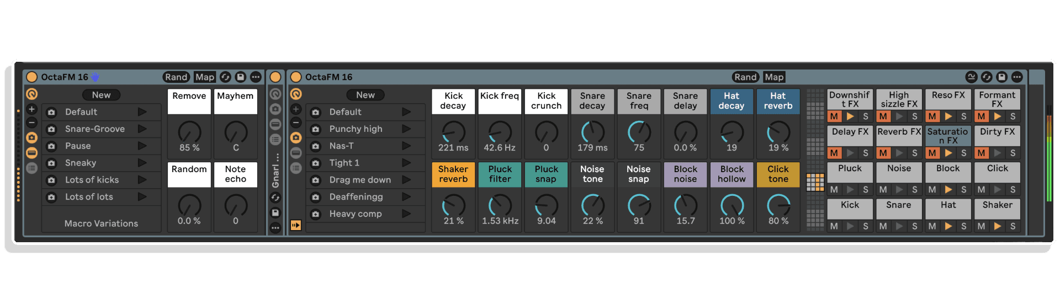Click Rand button in left OctaFM 16 title bar

click(176, 77)
